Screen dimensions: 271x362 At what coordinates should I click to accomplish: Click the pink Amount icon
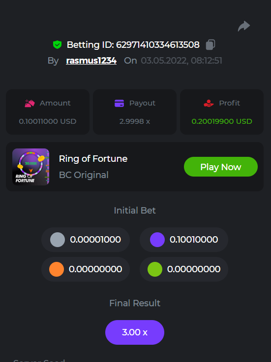[x=30, y=103]
